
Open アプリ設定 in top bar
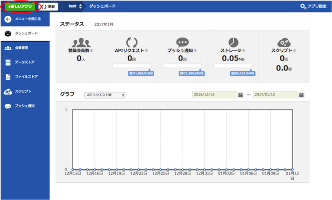tap(314, 6)
